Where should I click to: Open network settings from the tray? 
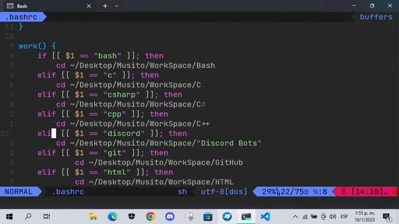coord(305,217)
